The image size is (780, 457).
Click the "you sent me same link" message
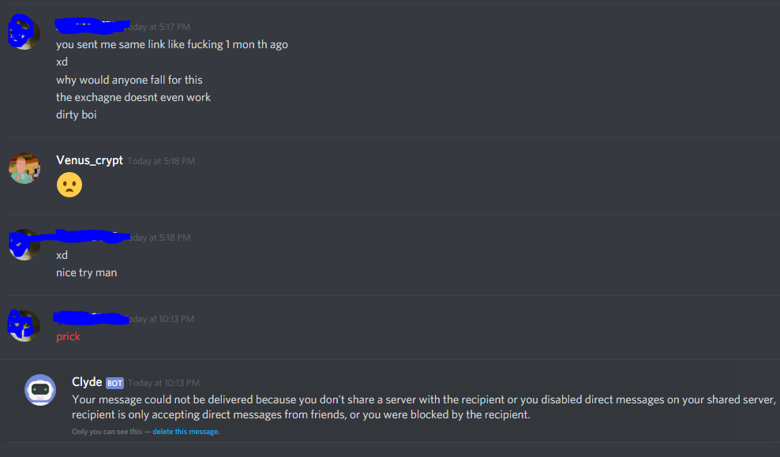coord(172,45)
